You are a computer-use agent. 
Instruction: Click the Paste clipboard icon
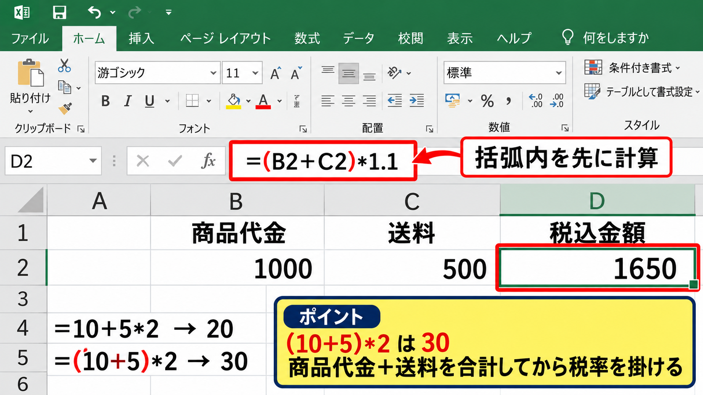pos(30,73)
